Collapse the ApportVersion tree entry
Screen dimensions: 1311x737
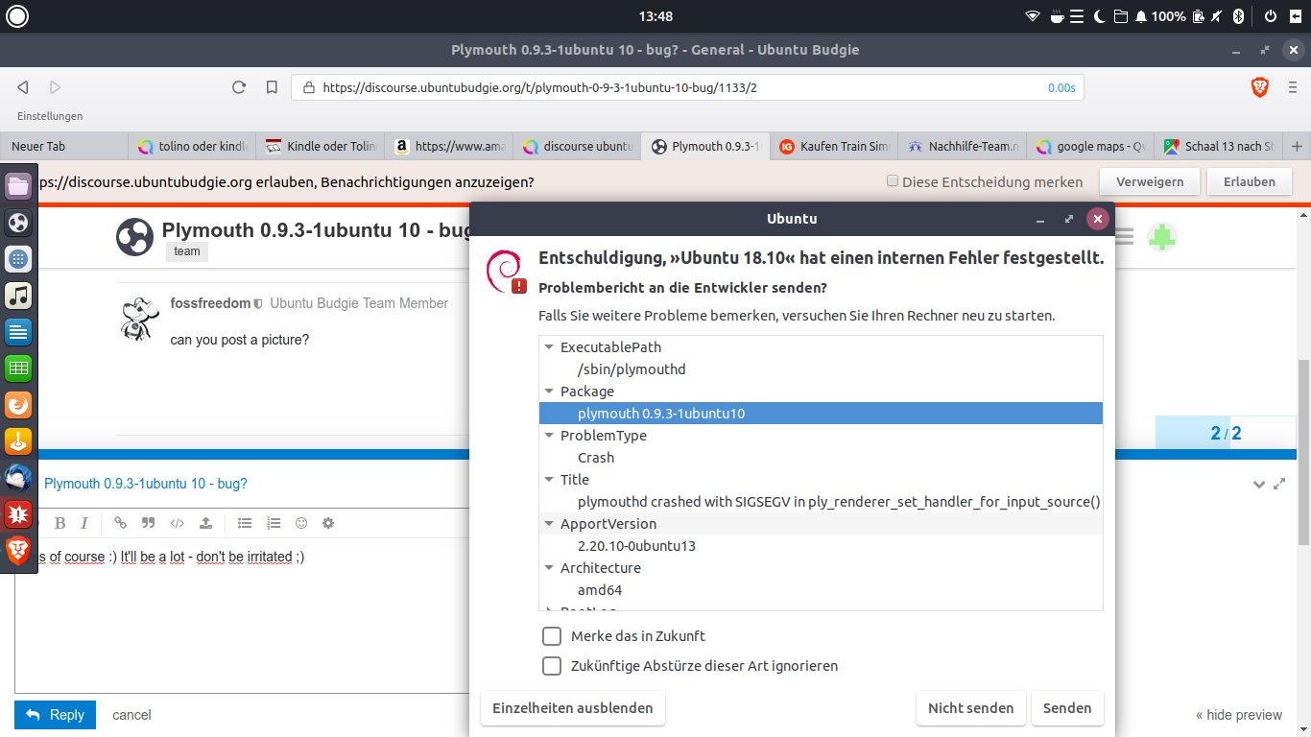pyautogui.click(x=550, y=524)
